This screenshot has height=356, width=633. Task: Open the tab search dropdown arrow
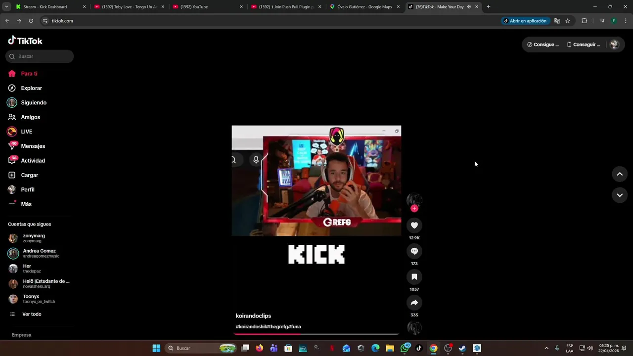(x=6, y=7)
